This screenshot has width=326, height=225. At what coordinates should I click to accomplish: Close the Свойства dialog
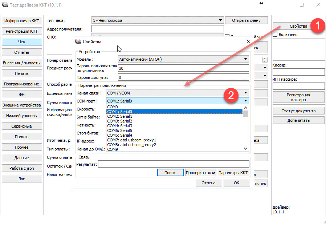(x=248, y=41)
